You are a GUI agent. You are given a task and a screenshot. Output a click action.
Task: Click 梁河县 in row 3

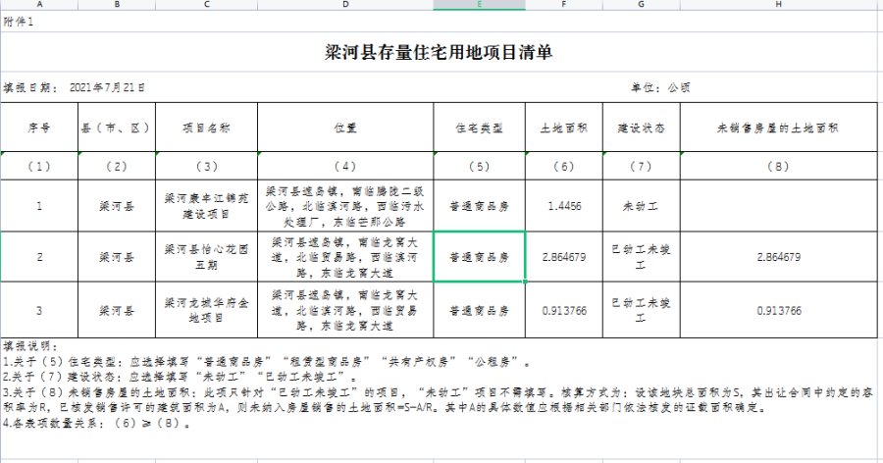(117, 310)
